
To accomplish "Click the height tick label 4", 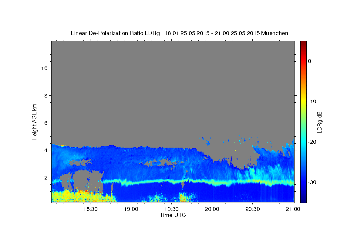I will (45, 150).
